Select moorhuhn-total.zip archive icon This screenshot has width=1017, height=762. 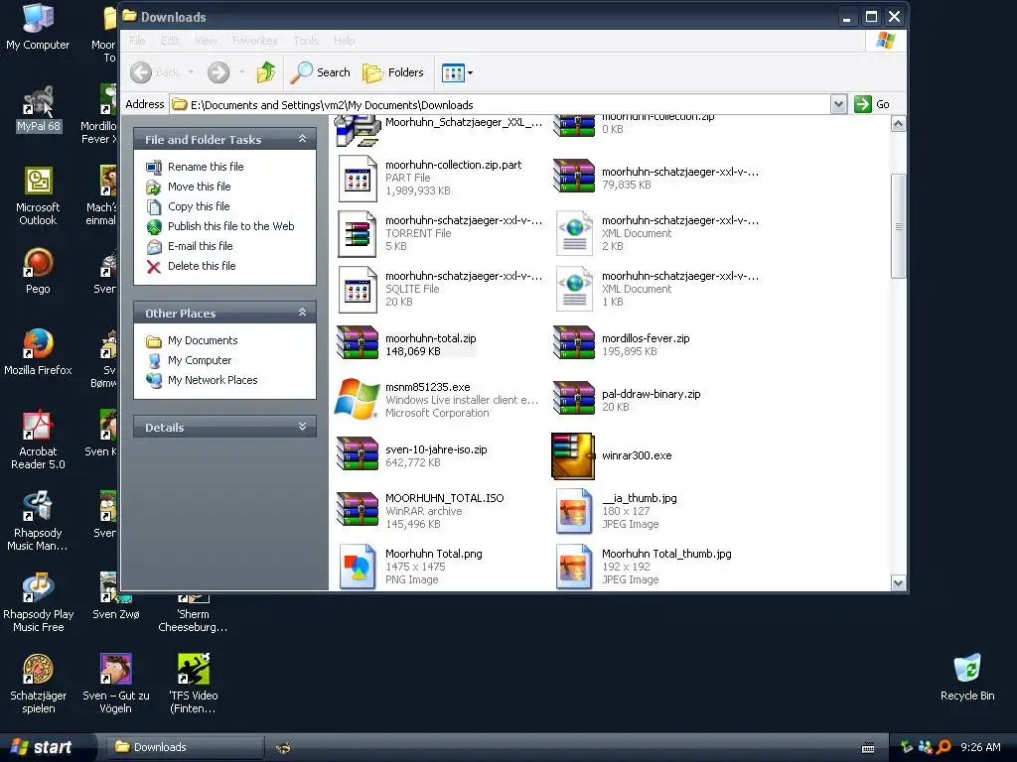coord(358,342)
